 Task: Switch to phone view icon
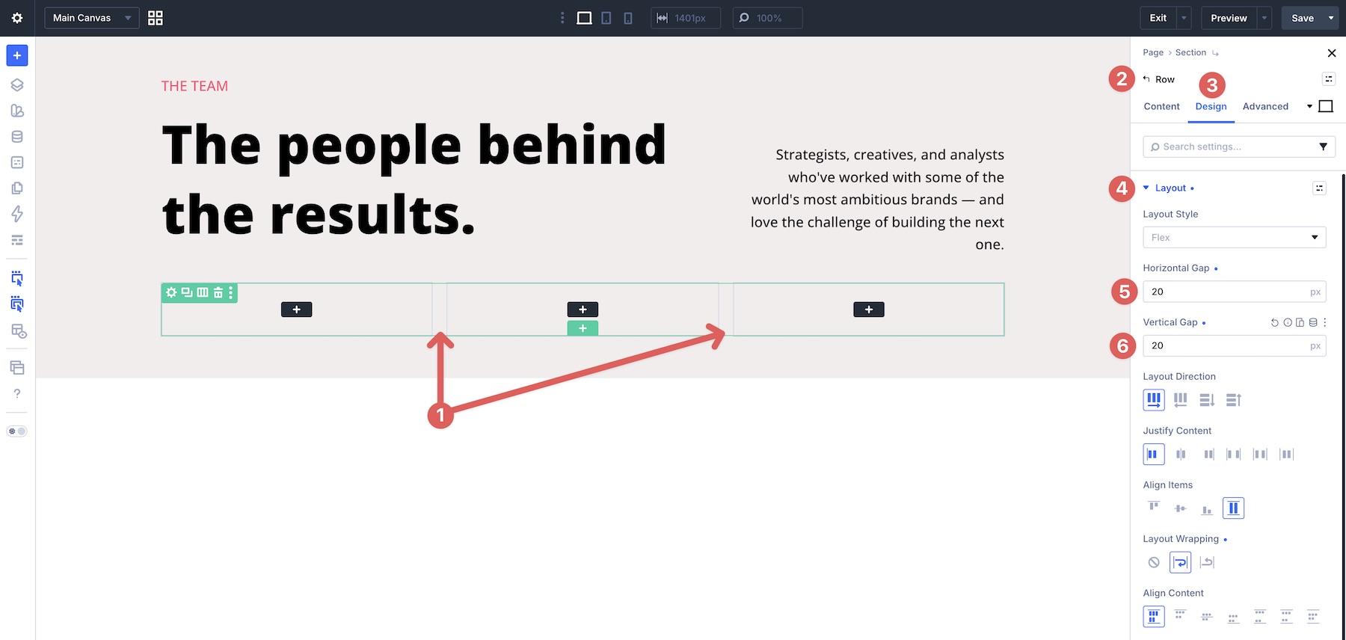pos(628,18)
